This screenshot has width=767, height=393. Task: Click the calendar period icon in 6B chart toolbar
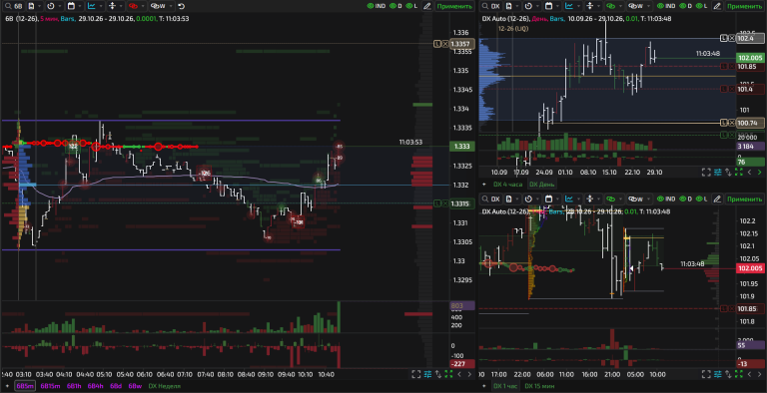point(71,6)
